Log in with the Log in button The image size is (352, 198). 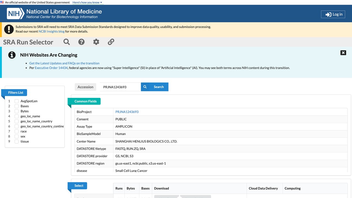(x=333, y=14)
